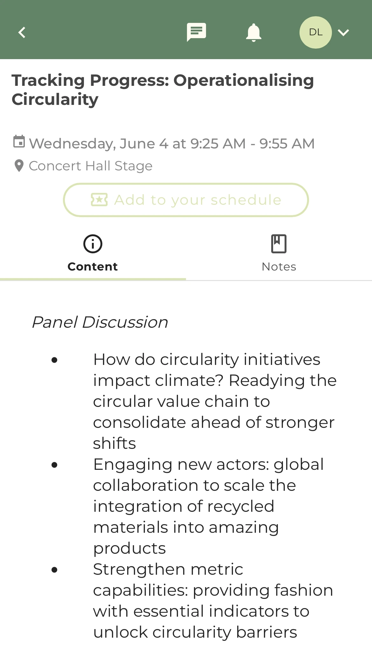The width and height of the screenshot is (372, 672).
Task: Click the notebook icon above Notes
Action: pyautogui.click(x=279, y=244)
